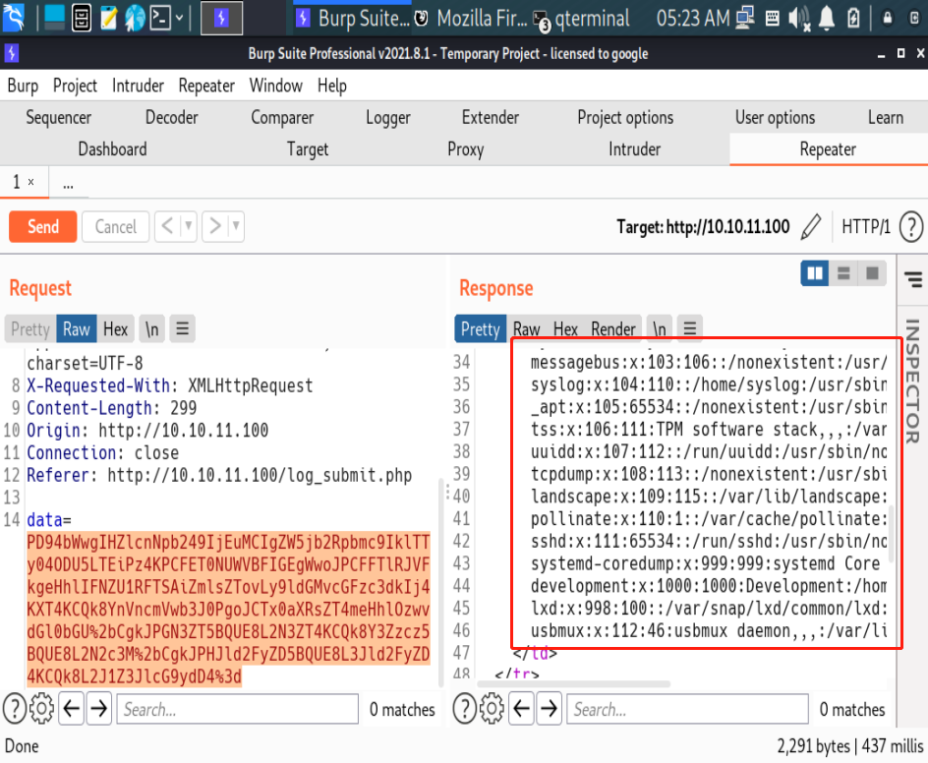The height and width of the screenshot is (763, 928).
Task: Click the battery power tray icon
Action: [x=853, y=19]
